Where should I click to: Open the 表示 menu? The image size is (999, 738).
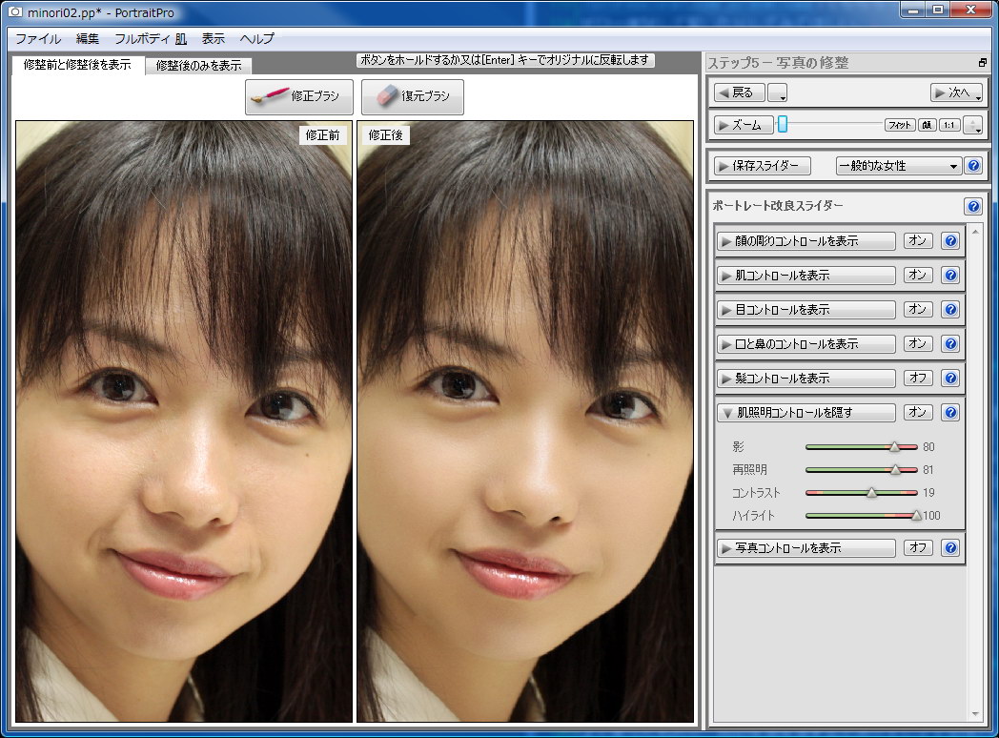[x=213, y=39]
